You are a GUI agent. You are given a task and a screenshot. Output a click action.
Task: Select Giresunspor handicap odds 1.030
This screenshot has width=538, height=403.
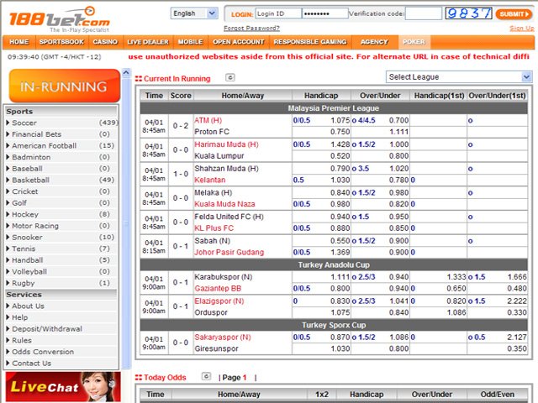(340, 348)
